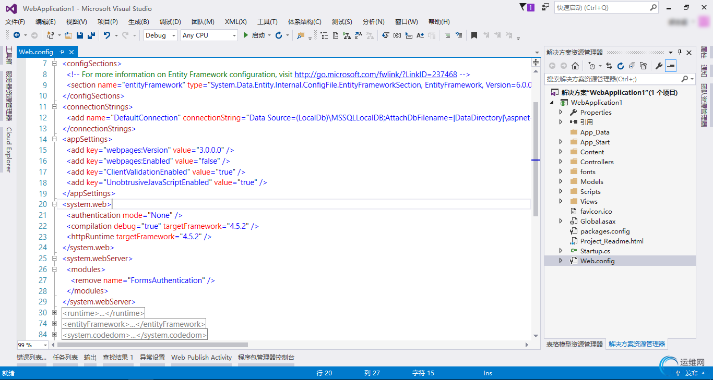The width and height of the screenshot is (713, 380).
Task: Open the 错误列表 bottom tab
Action: [x=31, y=358]
